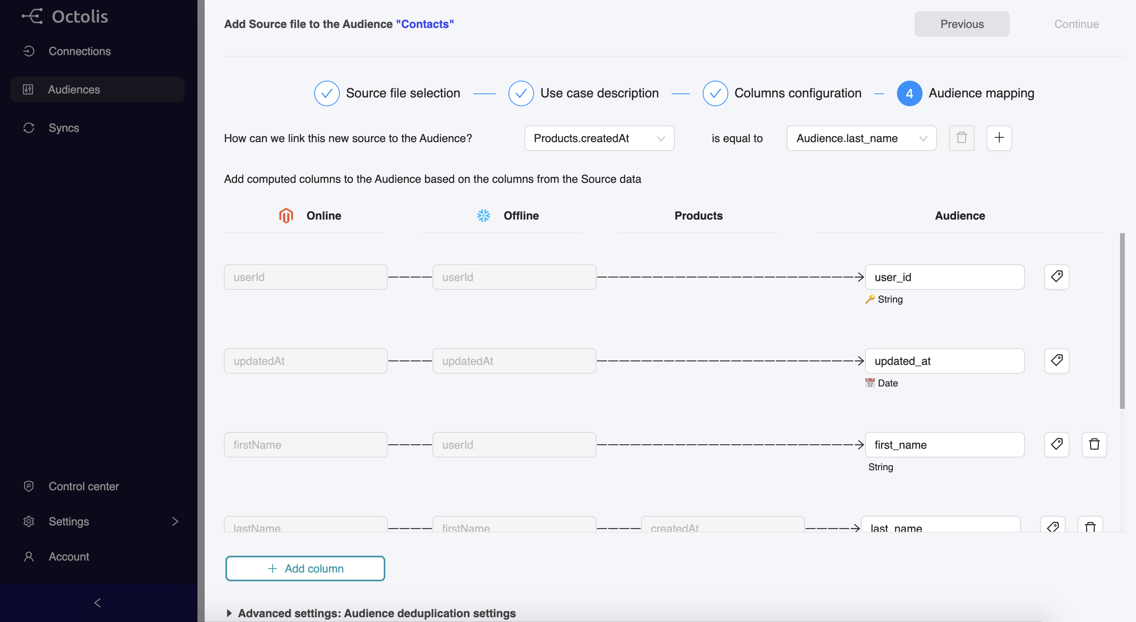Click the Connections sidebar icon
Image resolution: width=1136 pixels, height=622 pixels.
pos(28,51)
